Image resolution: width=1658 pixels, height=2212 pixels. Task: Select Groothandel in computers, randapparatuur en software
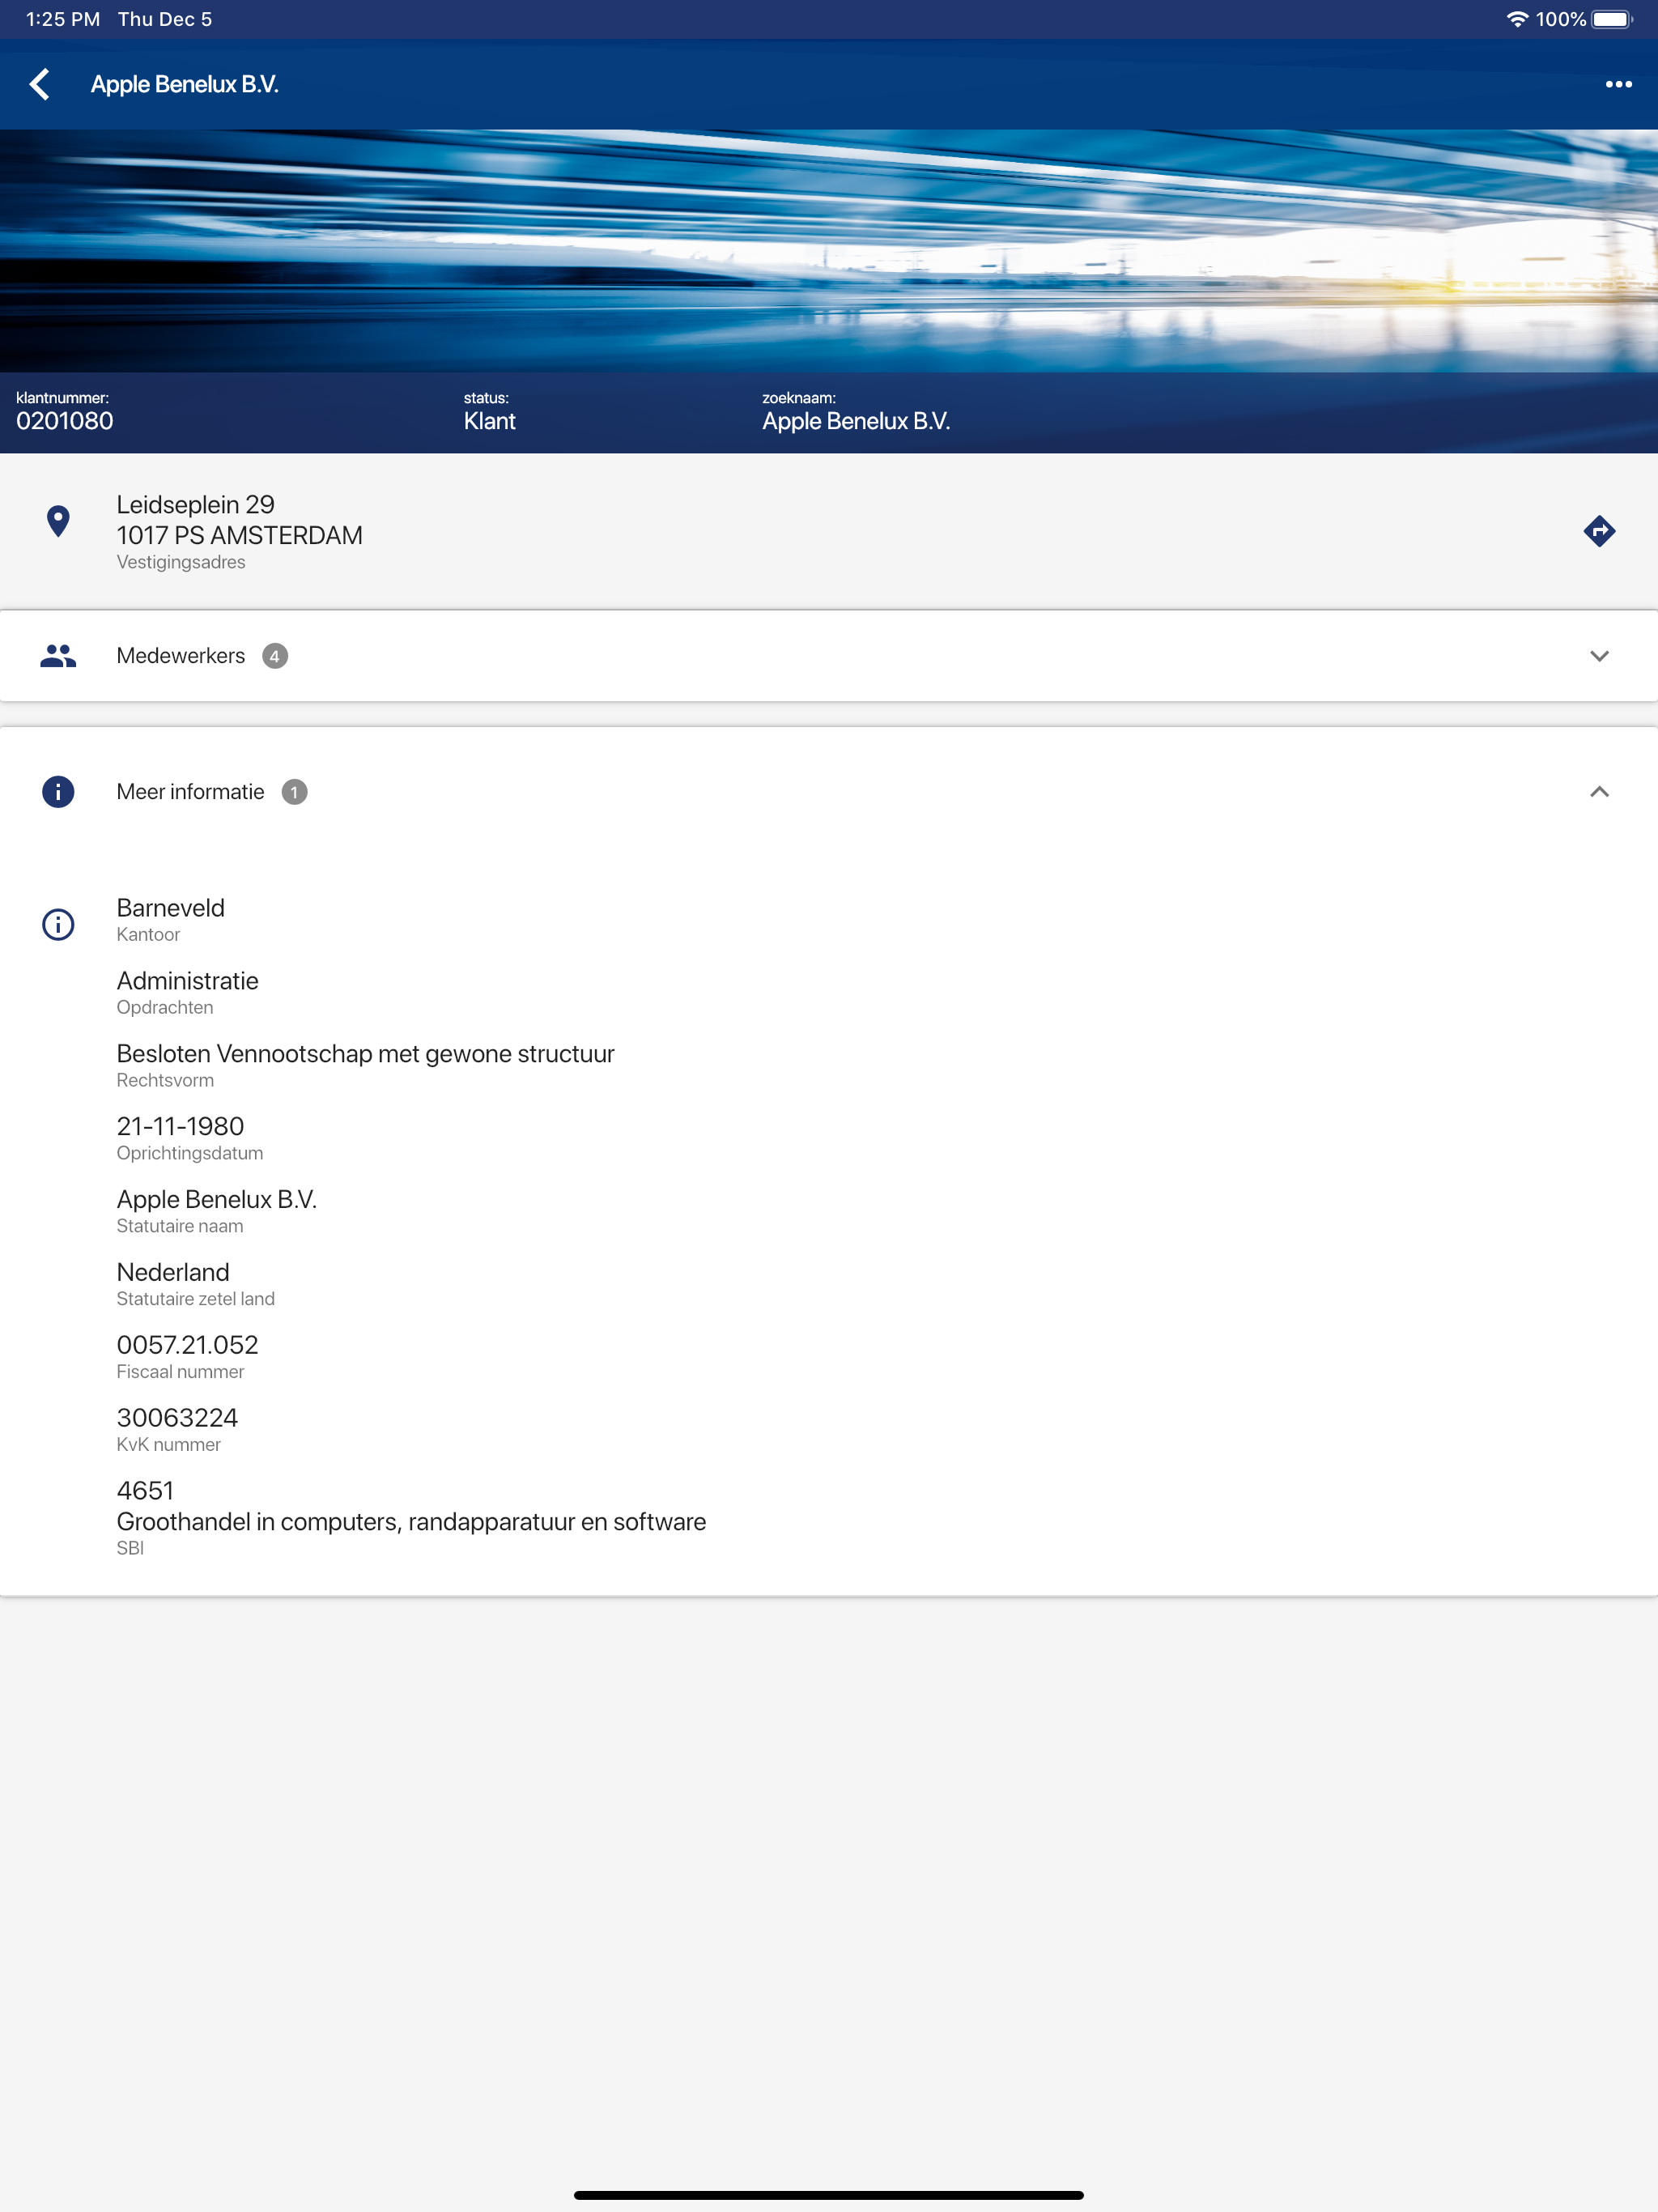tap(411, 1522)
